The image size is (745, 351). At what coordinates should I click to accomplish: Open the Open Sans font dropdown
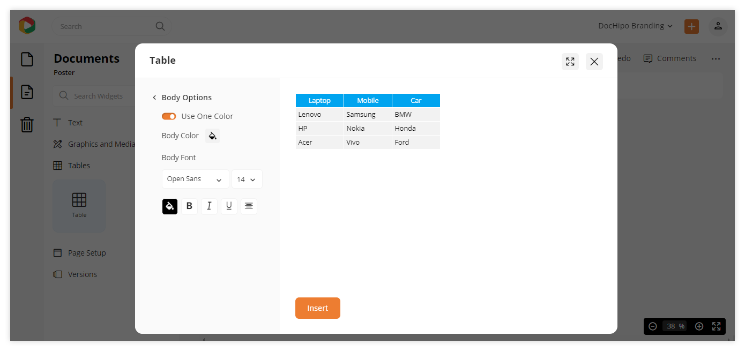coord(195,179)
